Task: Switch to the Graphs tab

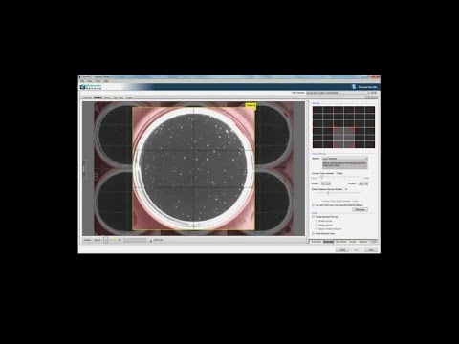Action: point(129,97)
